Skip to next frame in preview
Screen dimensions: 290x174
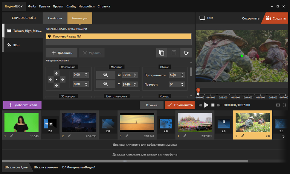pyautogui.click(x=219, y=105)
